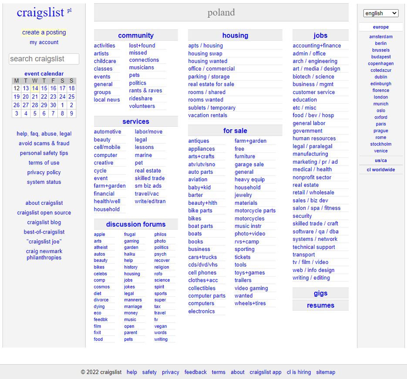Open missed connections link
Viewport: 407px width, 379px height.
click(x=144, y=56)
